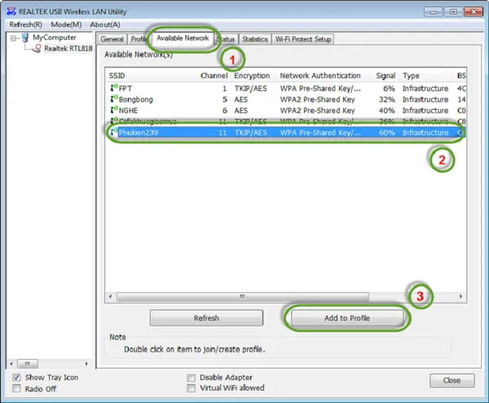Switch to the Statistics tab

pyautogui.click(x=254, y=39)
